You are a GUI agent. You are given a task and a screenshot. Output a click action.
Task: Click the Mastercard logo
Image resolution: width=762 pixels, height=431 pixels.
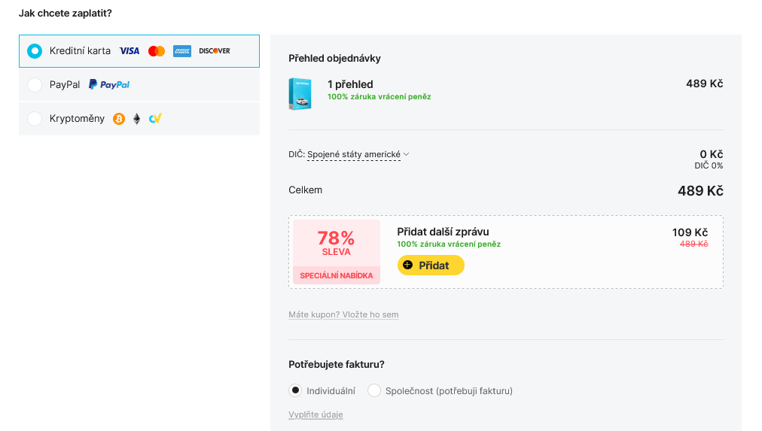(157, 51)
